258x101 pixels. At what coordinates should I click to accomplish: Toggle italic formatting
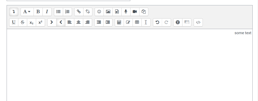47,12
